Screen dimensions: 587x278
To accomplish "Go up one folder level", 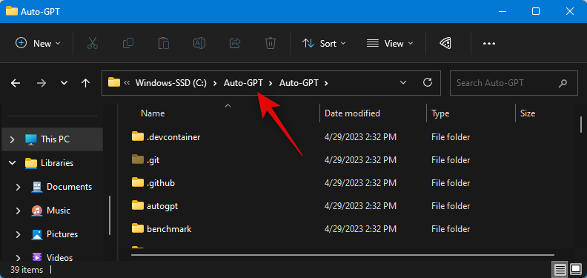I will click(x=86, y=83).
